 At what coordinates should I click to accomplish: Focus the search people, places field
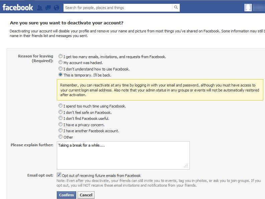[x=118, y=8]
